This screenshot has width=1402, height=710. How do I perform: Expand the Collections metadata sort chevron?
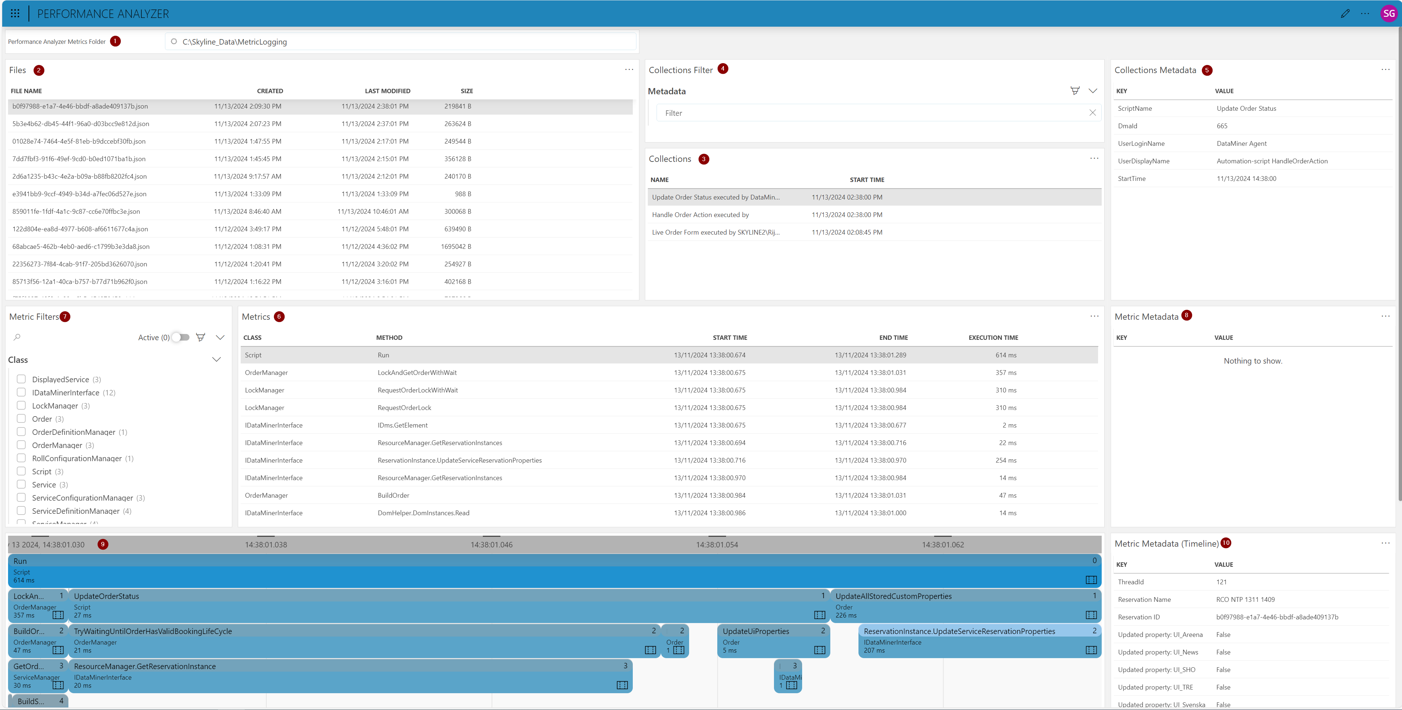pyautogui.click(x=1094, y=91)
